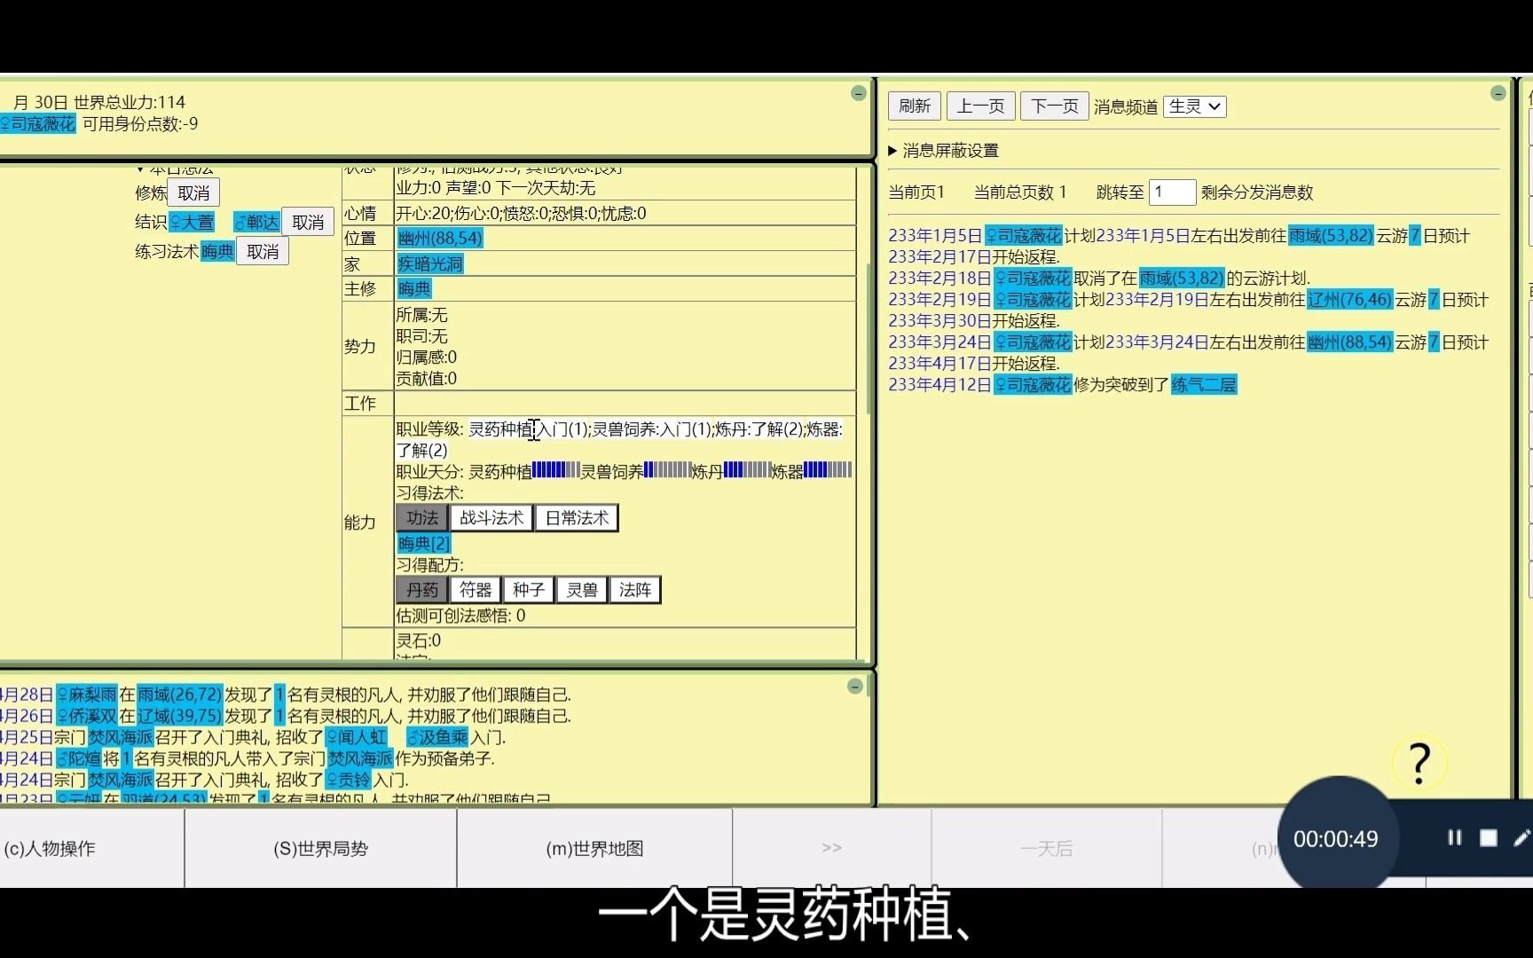Click the character panel vertical scrollbar
Viewport: 1533px width, 958px height.
869,337
